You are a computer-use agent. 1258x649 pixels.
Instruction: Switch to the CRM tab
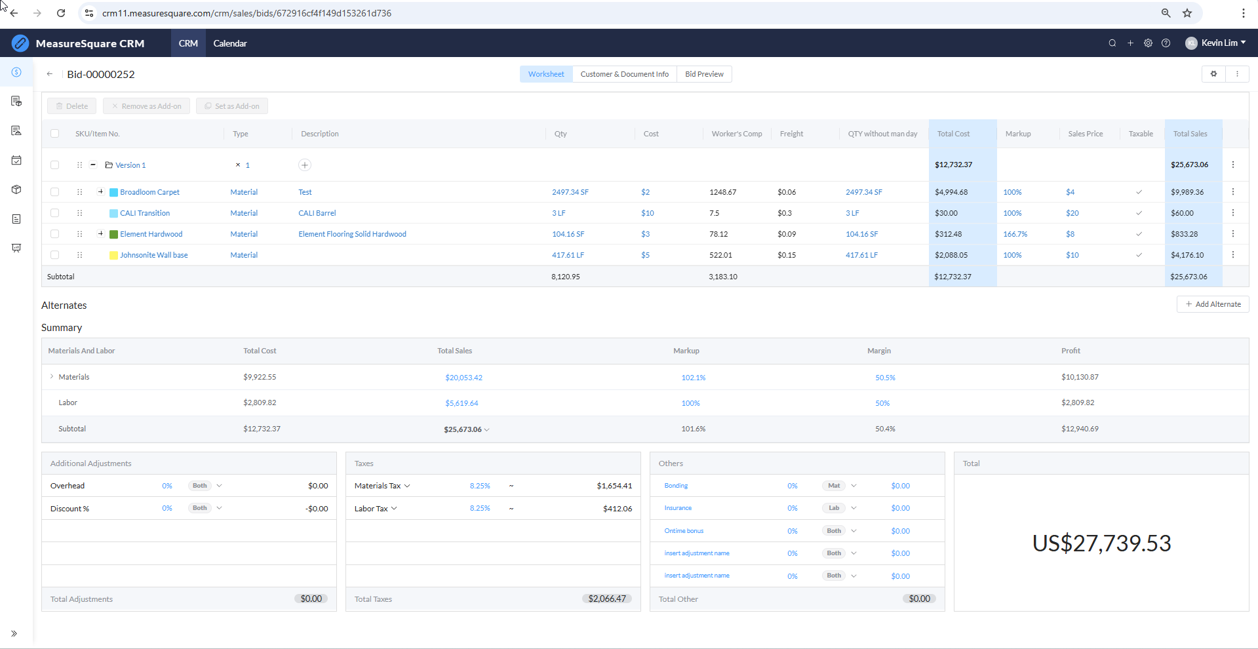[188, 43]
